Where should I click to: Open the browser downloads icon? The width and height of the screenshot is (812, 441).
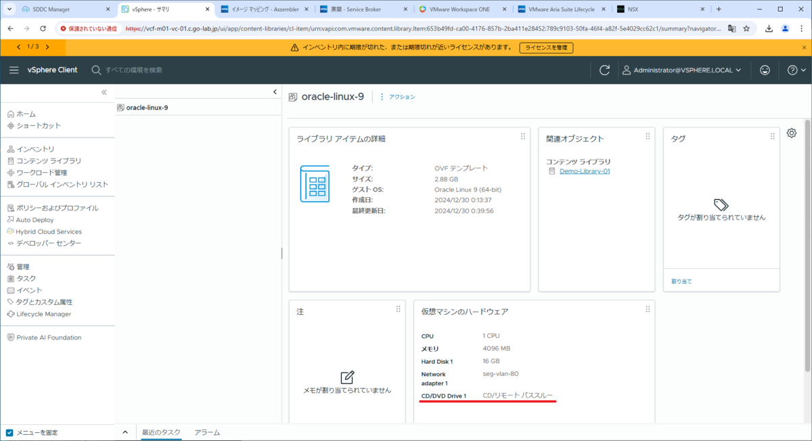[x=769, y=28]
